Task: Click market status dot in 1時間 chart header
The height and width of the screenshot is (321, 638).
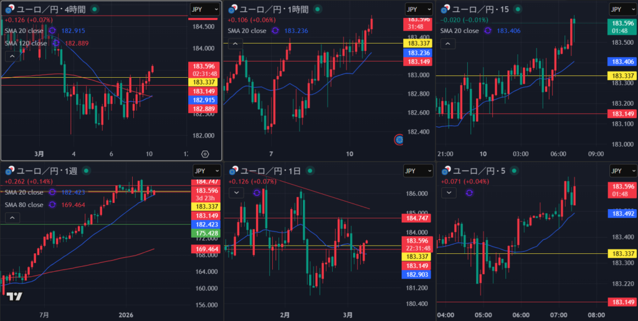Action: [318, 9]
